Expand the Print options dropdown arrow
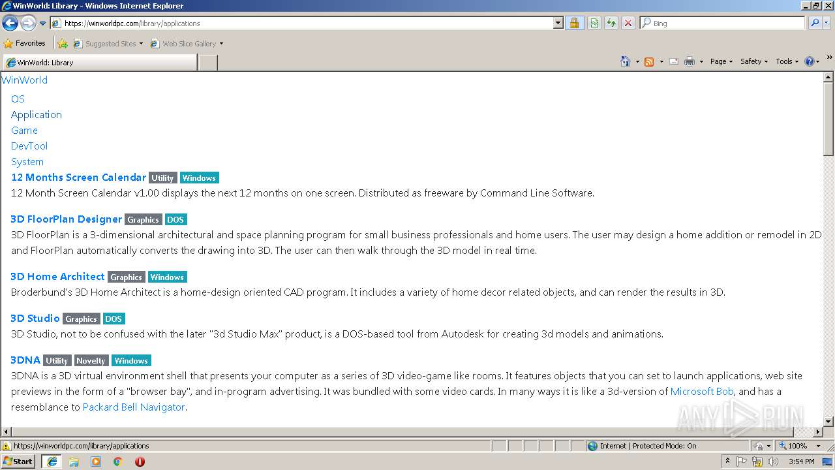 [701, 61]
